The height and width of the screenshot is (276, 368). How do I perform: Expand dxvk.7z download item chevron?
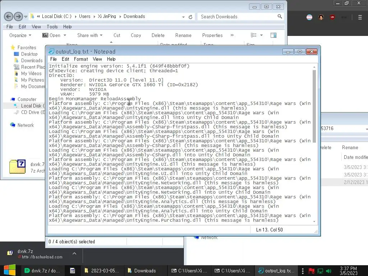point(74,253)
